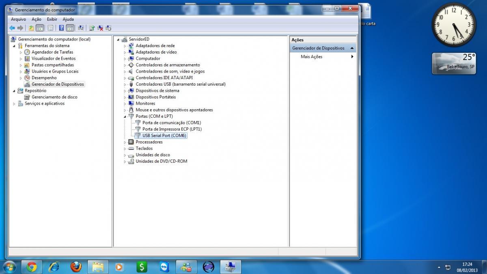Viewport: 487px width, 274px height.
Task: Select Pastas compartilhadas label
Action: tap(53, 65)
